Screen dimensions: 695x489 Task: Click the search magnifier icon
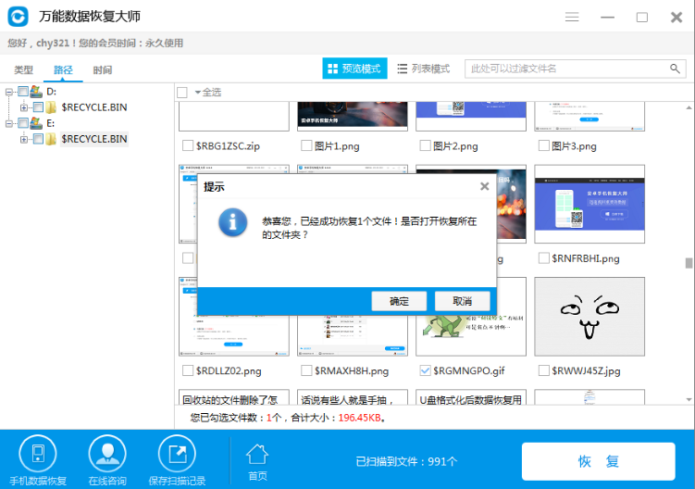coord(676,69)
